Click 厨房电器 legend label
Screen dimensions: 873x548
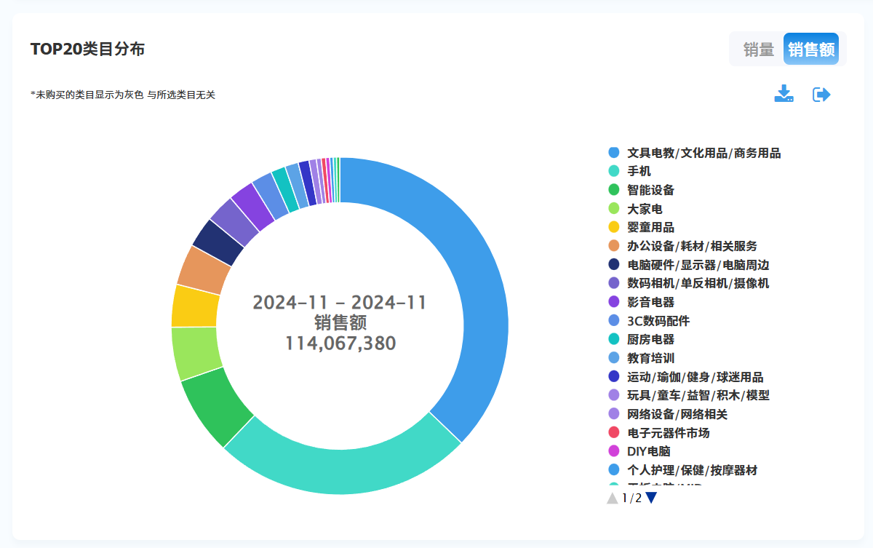point(651,339)
